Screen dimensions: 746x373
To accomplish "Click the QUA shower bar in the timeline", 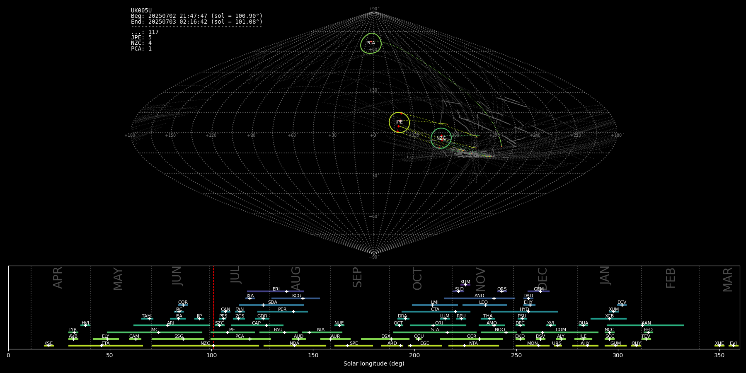I will (x=583, y=325).
